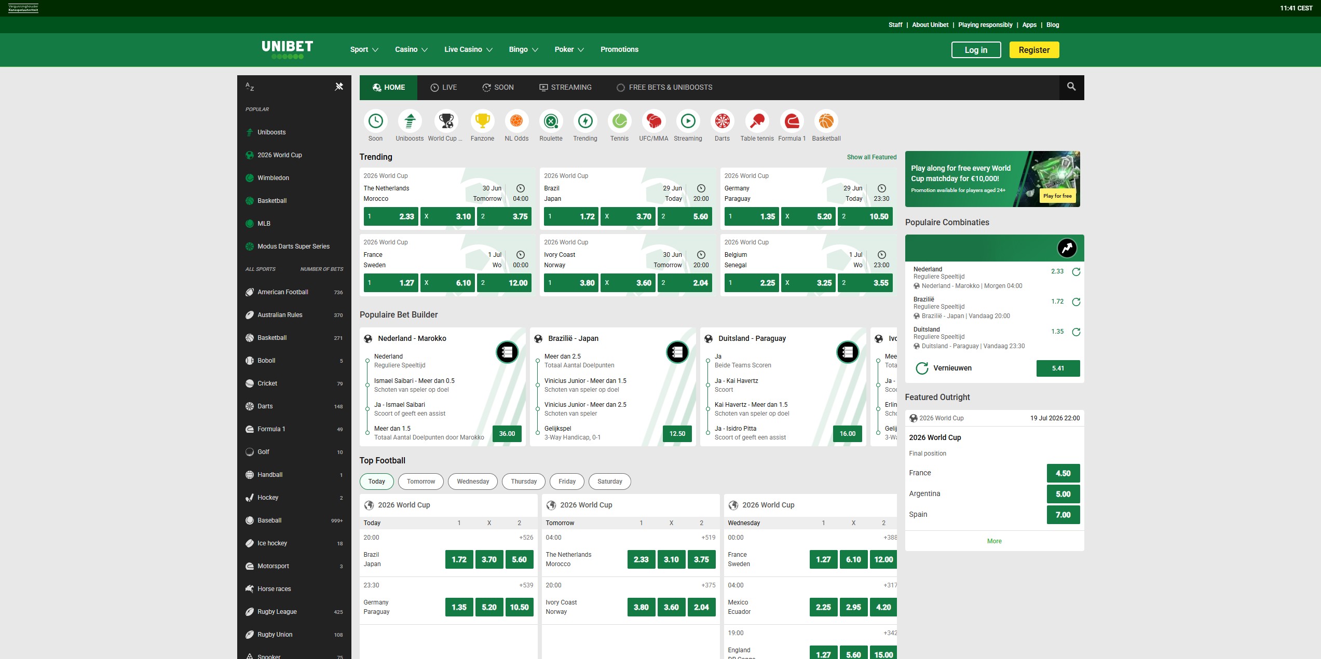This screenshot has width=1321, height=659.
Task: Click the bet builder icon on Brazilië - Japan card
Action: 677,352
